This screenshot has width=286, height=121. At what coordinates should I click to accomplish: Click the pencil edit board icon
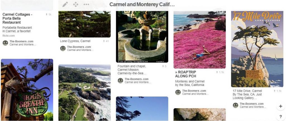(x=65, y=4)
